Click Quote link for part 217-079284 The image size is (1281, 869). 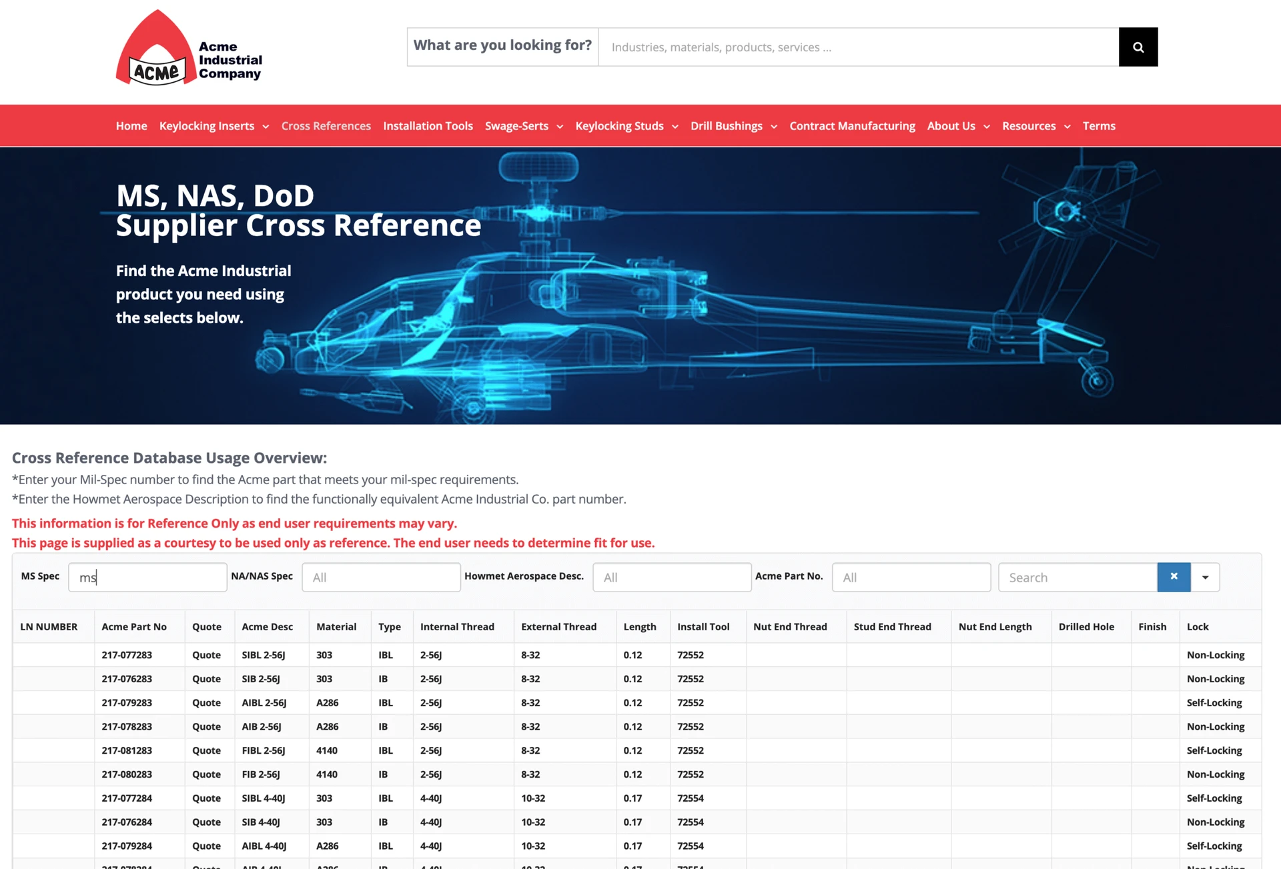206,846
